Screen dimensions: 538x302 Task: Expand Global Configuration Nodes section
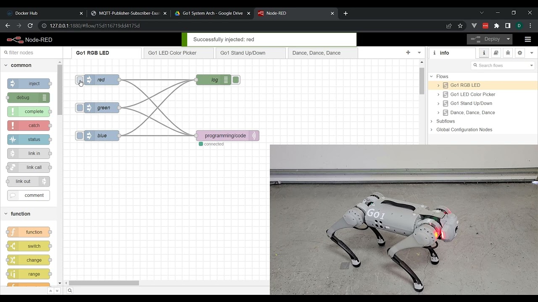[431, 130]
